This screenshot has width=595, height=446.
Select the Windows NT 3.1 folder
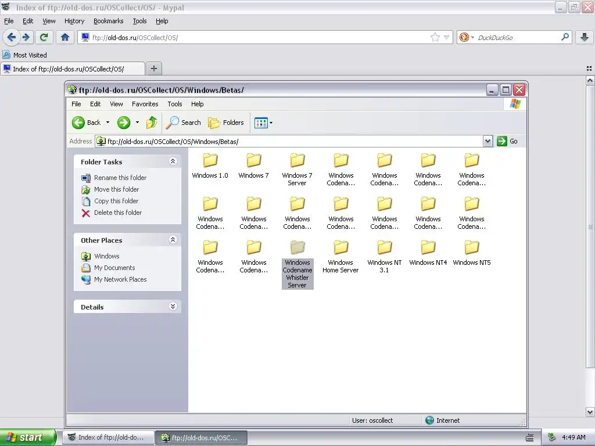[x=385, y=257]
